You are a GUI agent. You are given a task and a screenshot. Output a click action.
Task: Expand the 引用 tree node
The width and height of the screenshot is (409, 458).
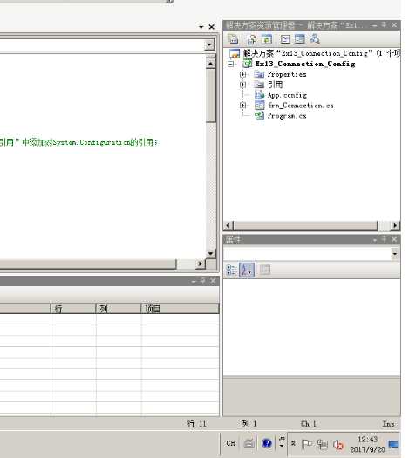coord(242,85)
